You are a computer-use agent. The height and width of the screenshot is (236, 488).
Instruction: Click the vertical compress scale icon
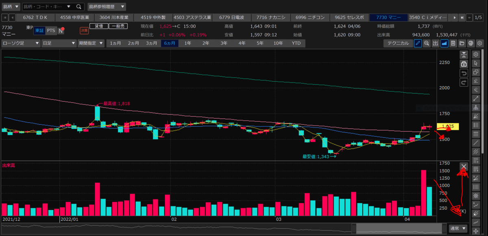click(464, 54)
